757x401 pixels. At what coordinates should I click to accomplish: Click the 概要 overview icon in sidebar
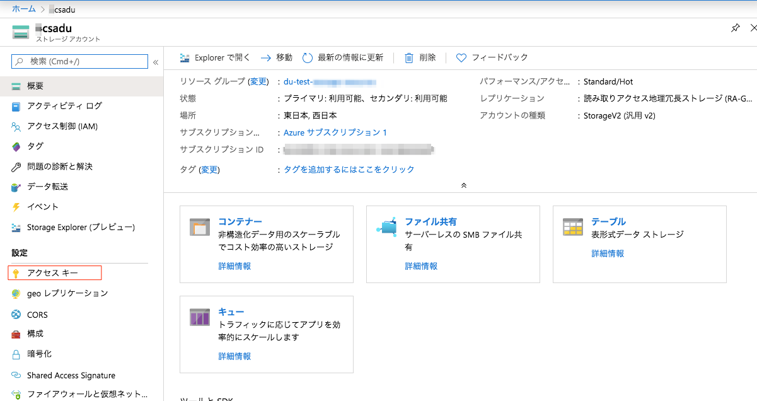pyautogui.click(x=16, y=86)
